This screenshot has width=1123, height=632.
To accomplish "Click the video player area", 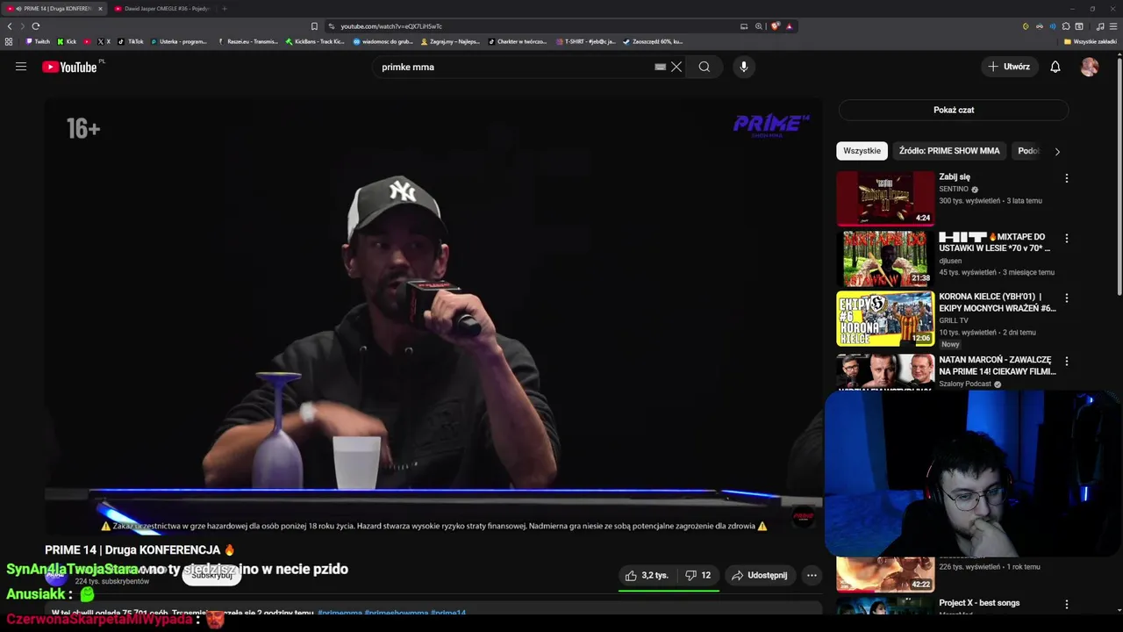I will tap(433, 316).
